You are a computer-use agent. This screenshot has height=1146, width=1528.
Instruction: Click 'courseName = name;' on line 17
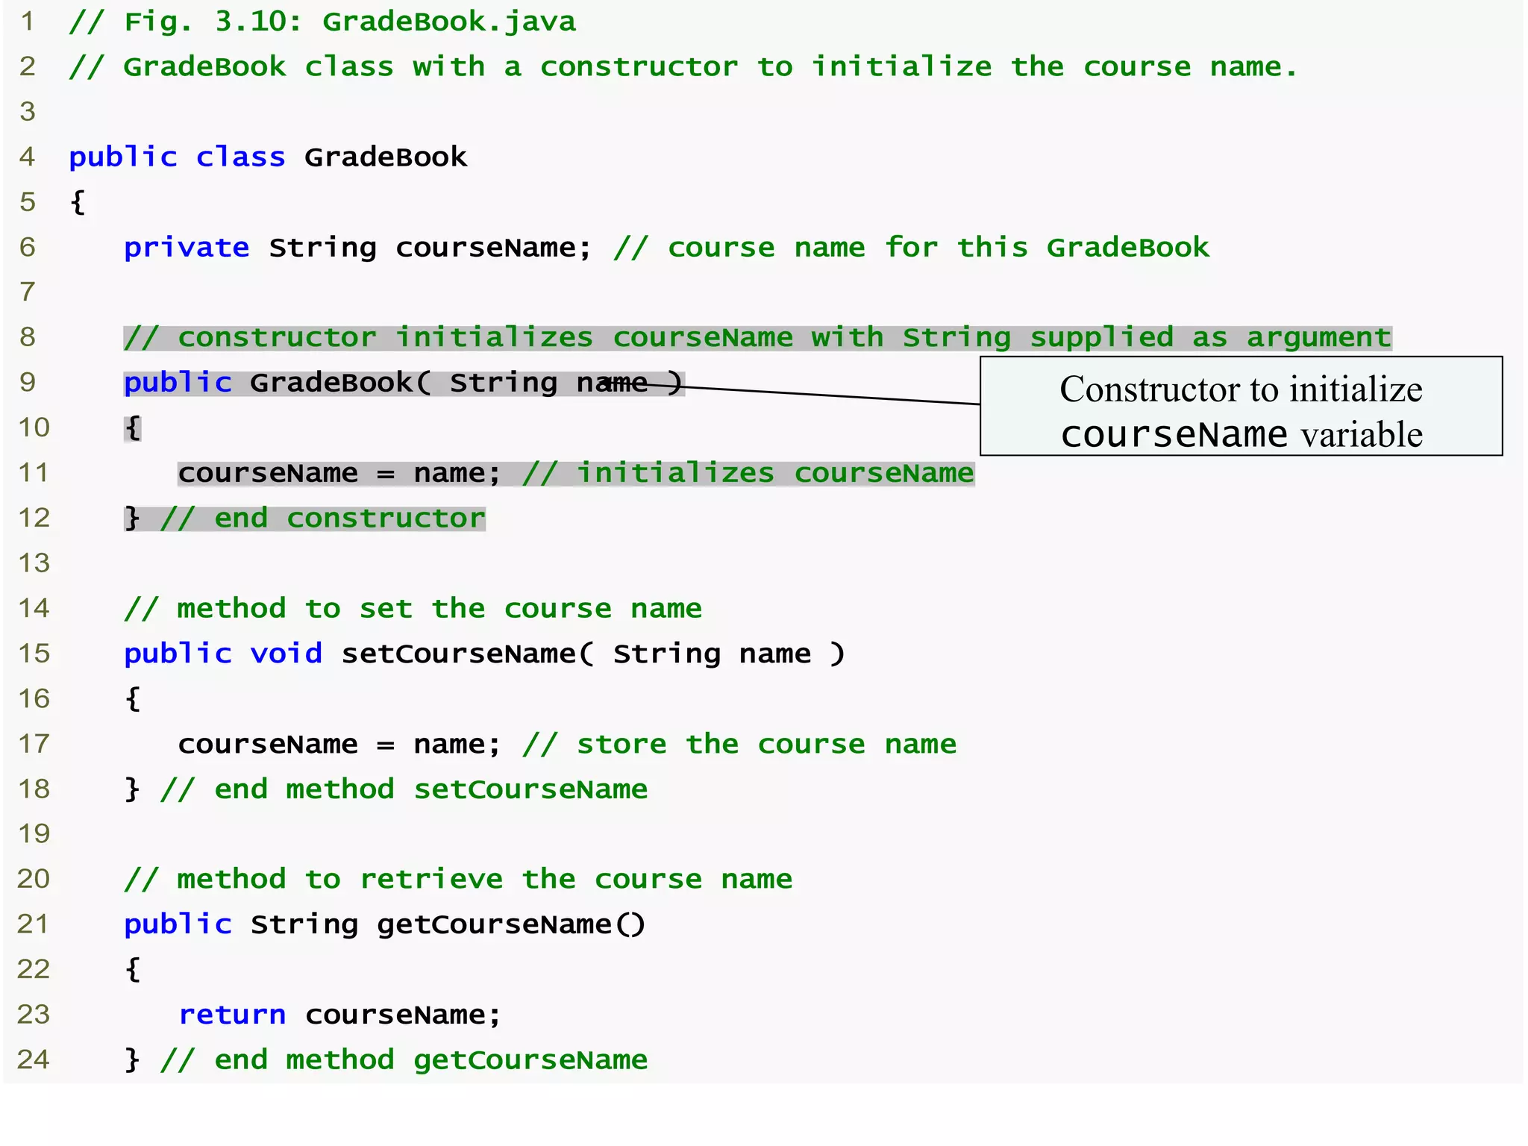pyautogui.click(x=339, y=744)
